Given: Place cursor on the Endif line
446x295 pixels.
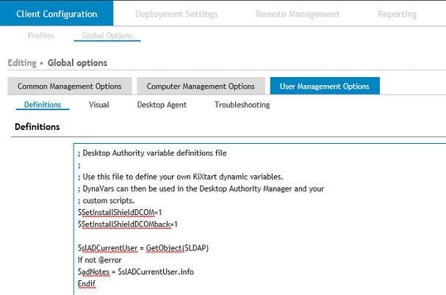Looking at the screenshot, I should coord(87,284).
